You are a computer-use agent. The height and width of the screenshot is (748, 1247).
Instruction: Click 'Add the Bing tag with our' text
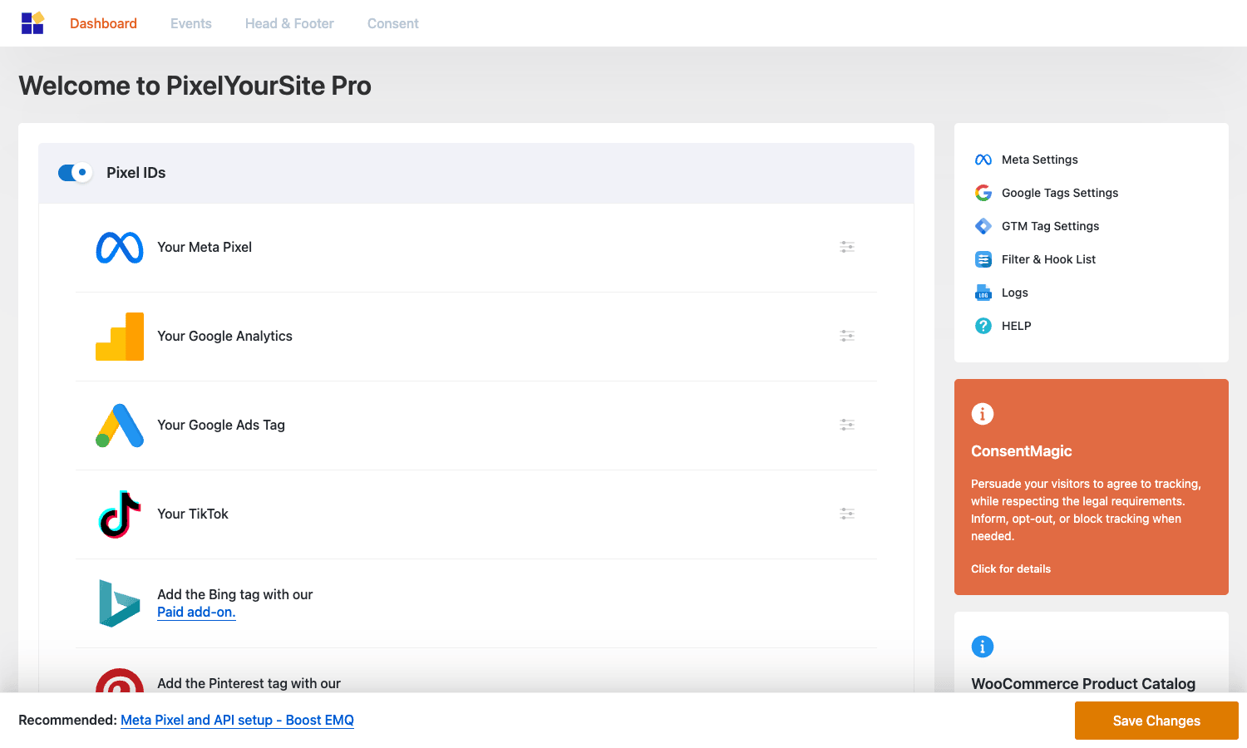coord(235,594)
